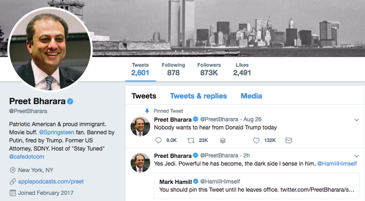Expand options chevron on the pinned tweet
This screenshot has width=365, height=201.
point(356,120)
